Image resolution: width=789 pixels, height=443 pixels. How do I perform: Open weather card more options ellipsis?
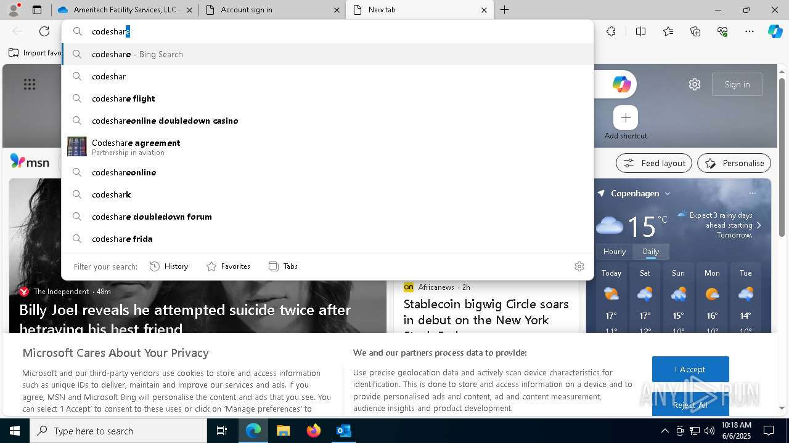tap(753, 193)
